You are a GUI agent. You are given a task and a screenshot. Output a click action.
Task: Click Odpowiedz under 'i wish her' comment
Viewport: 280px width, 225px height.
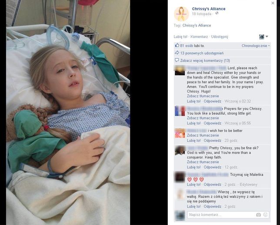pos(213,141)
